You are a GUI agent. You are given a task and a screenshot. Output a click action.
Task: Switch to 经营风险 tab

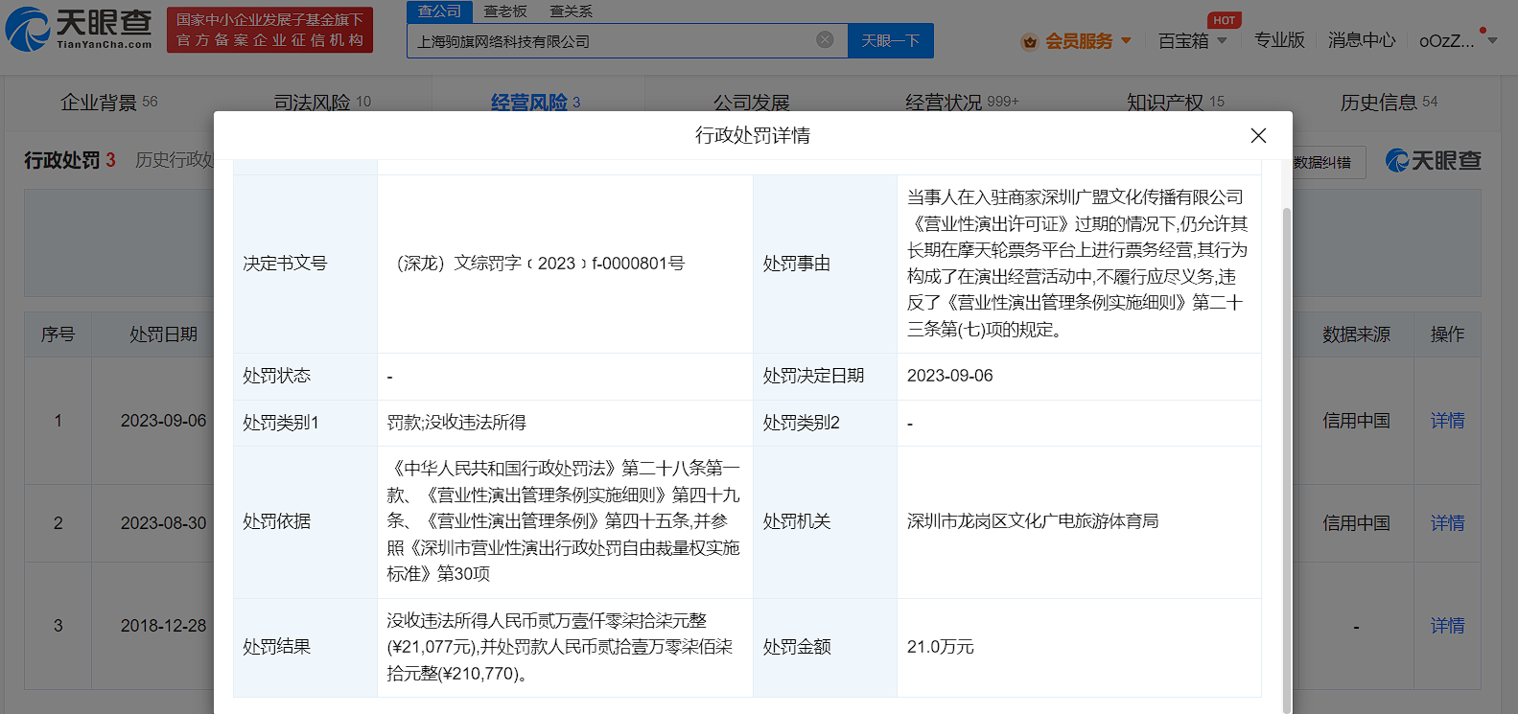536,102
